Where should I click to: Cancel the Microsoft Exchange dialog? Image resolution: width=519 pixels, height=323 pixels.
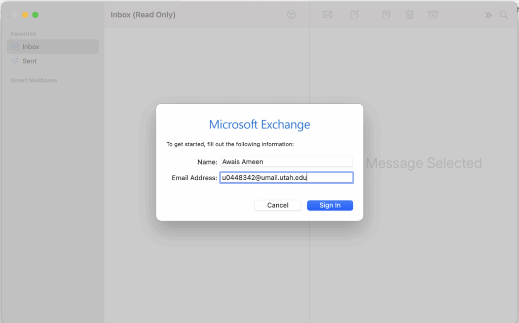278,206
